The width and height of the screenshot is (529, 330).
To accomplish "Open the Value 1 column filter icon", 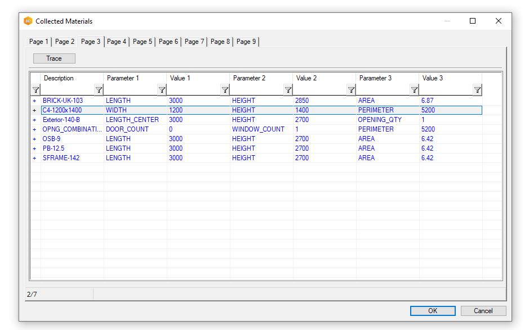I will pos(225,90).
